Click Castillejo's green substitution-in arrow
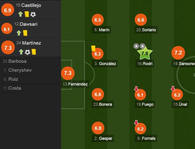The width and height of the screenshot is (195, 149). coord(20,14)
